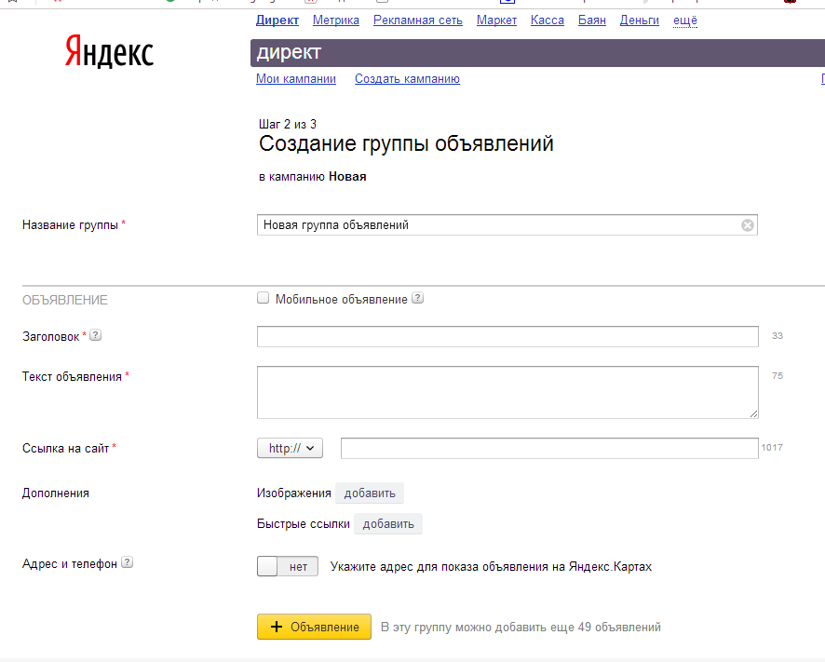Screen dimensions: 825x662
Task: Expand the ещё services menu
Action: pos(685,20)
